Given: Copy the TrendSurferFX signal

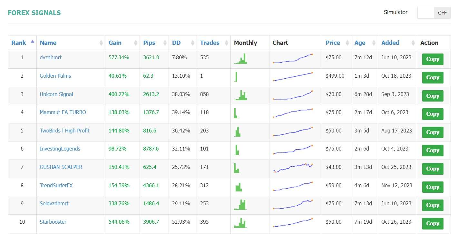Looking at the screenshot, I should tap(433, 187).
